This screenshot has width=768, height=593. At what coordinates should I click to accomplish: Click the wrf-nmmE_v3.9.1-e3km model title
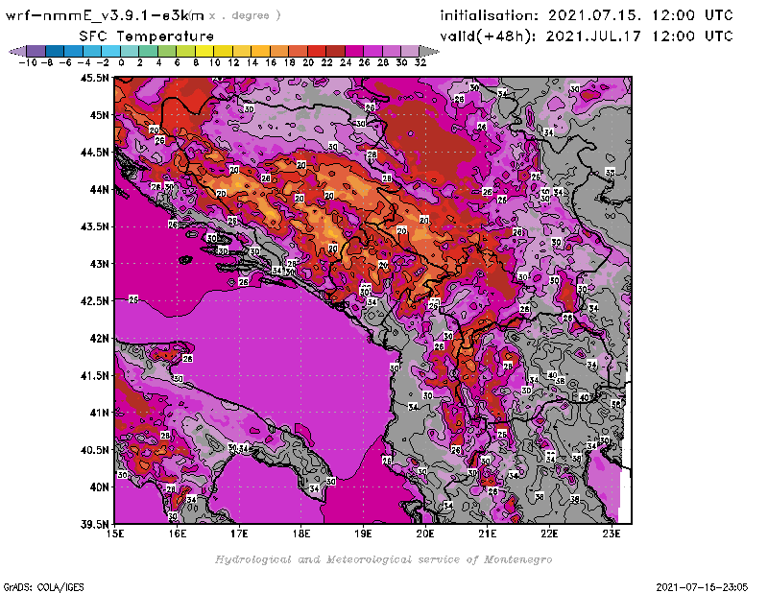click(105, 15)
